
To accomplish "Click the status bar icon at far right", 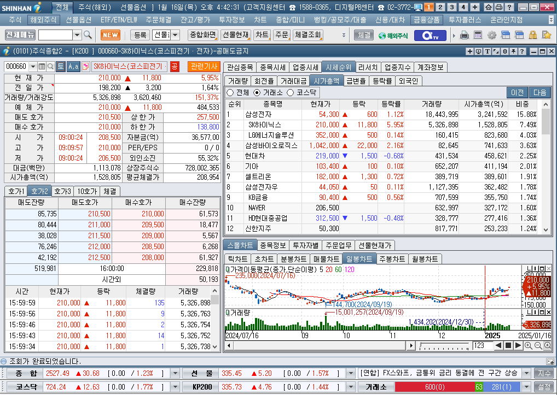I will tap(550, 361).
